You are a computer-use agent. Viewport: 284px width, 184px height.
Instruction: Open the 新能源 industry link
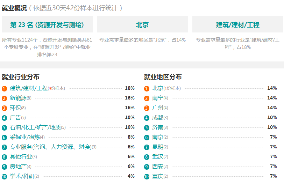[x=18, y=98]
